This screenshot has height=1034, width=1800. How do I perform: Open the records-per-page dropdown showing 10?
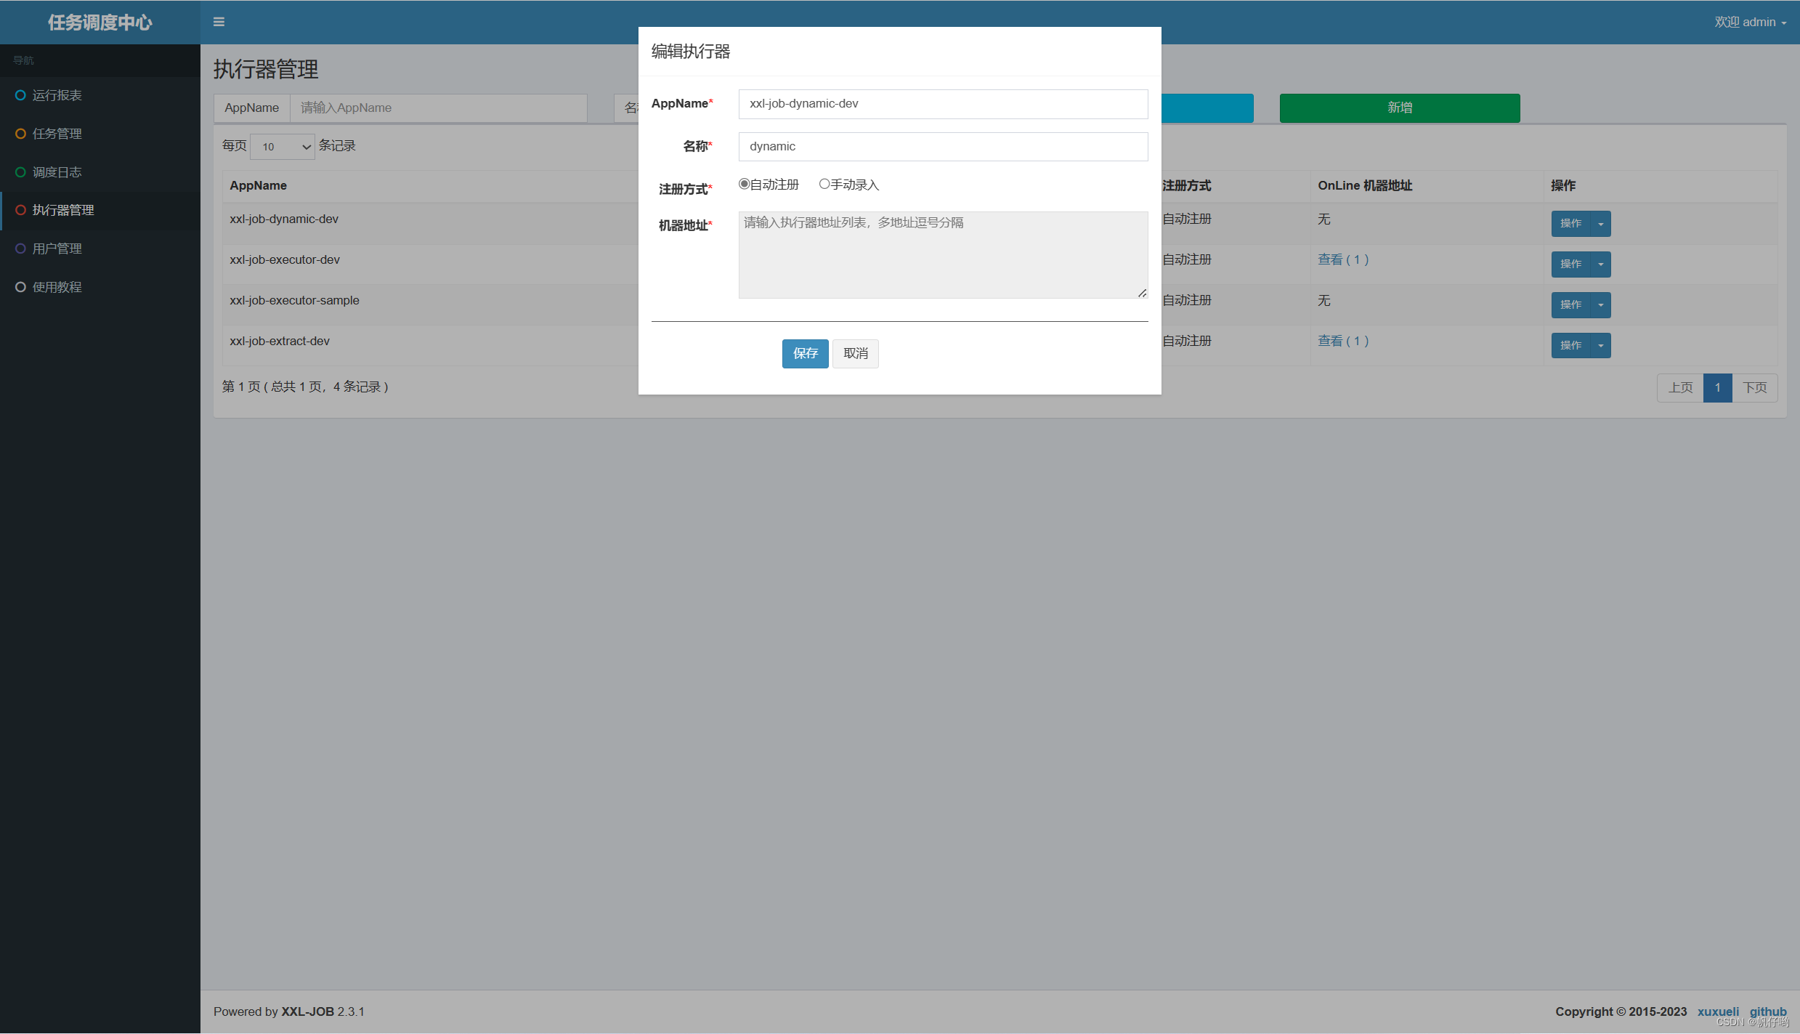(x=283, y=146)
